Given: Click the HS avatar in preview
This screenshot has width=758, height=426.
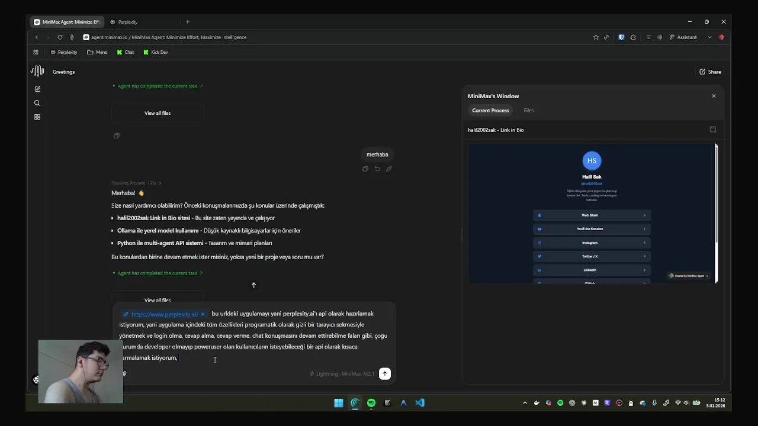Looking at the screenshot, I should click(x=592, y=160).
